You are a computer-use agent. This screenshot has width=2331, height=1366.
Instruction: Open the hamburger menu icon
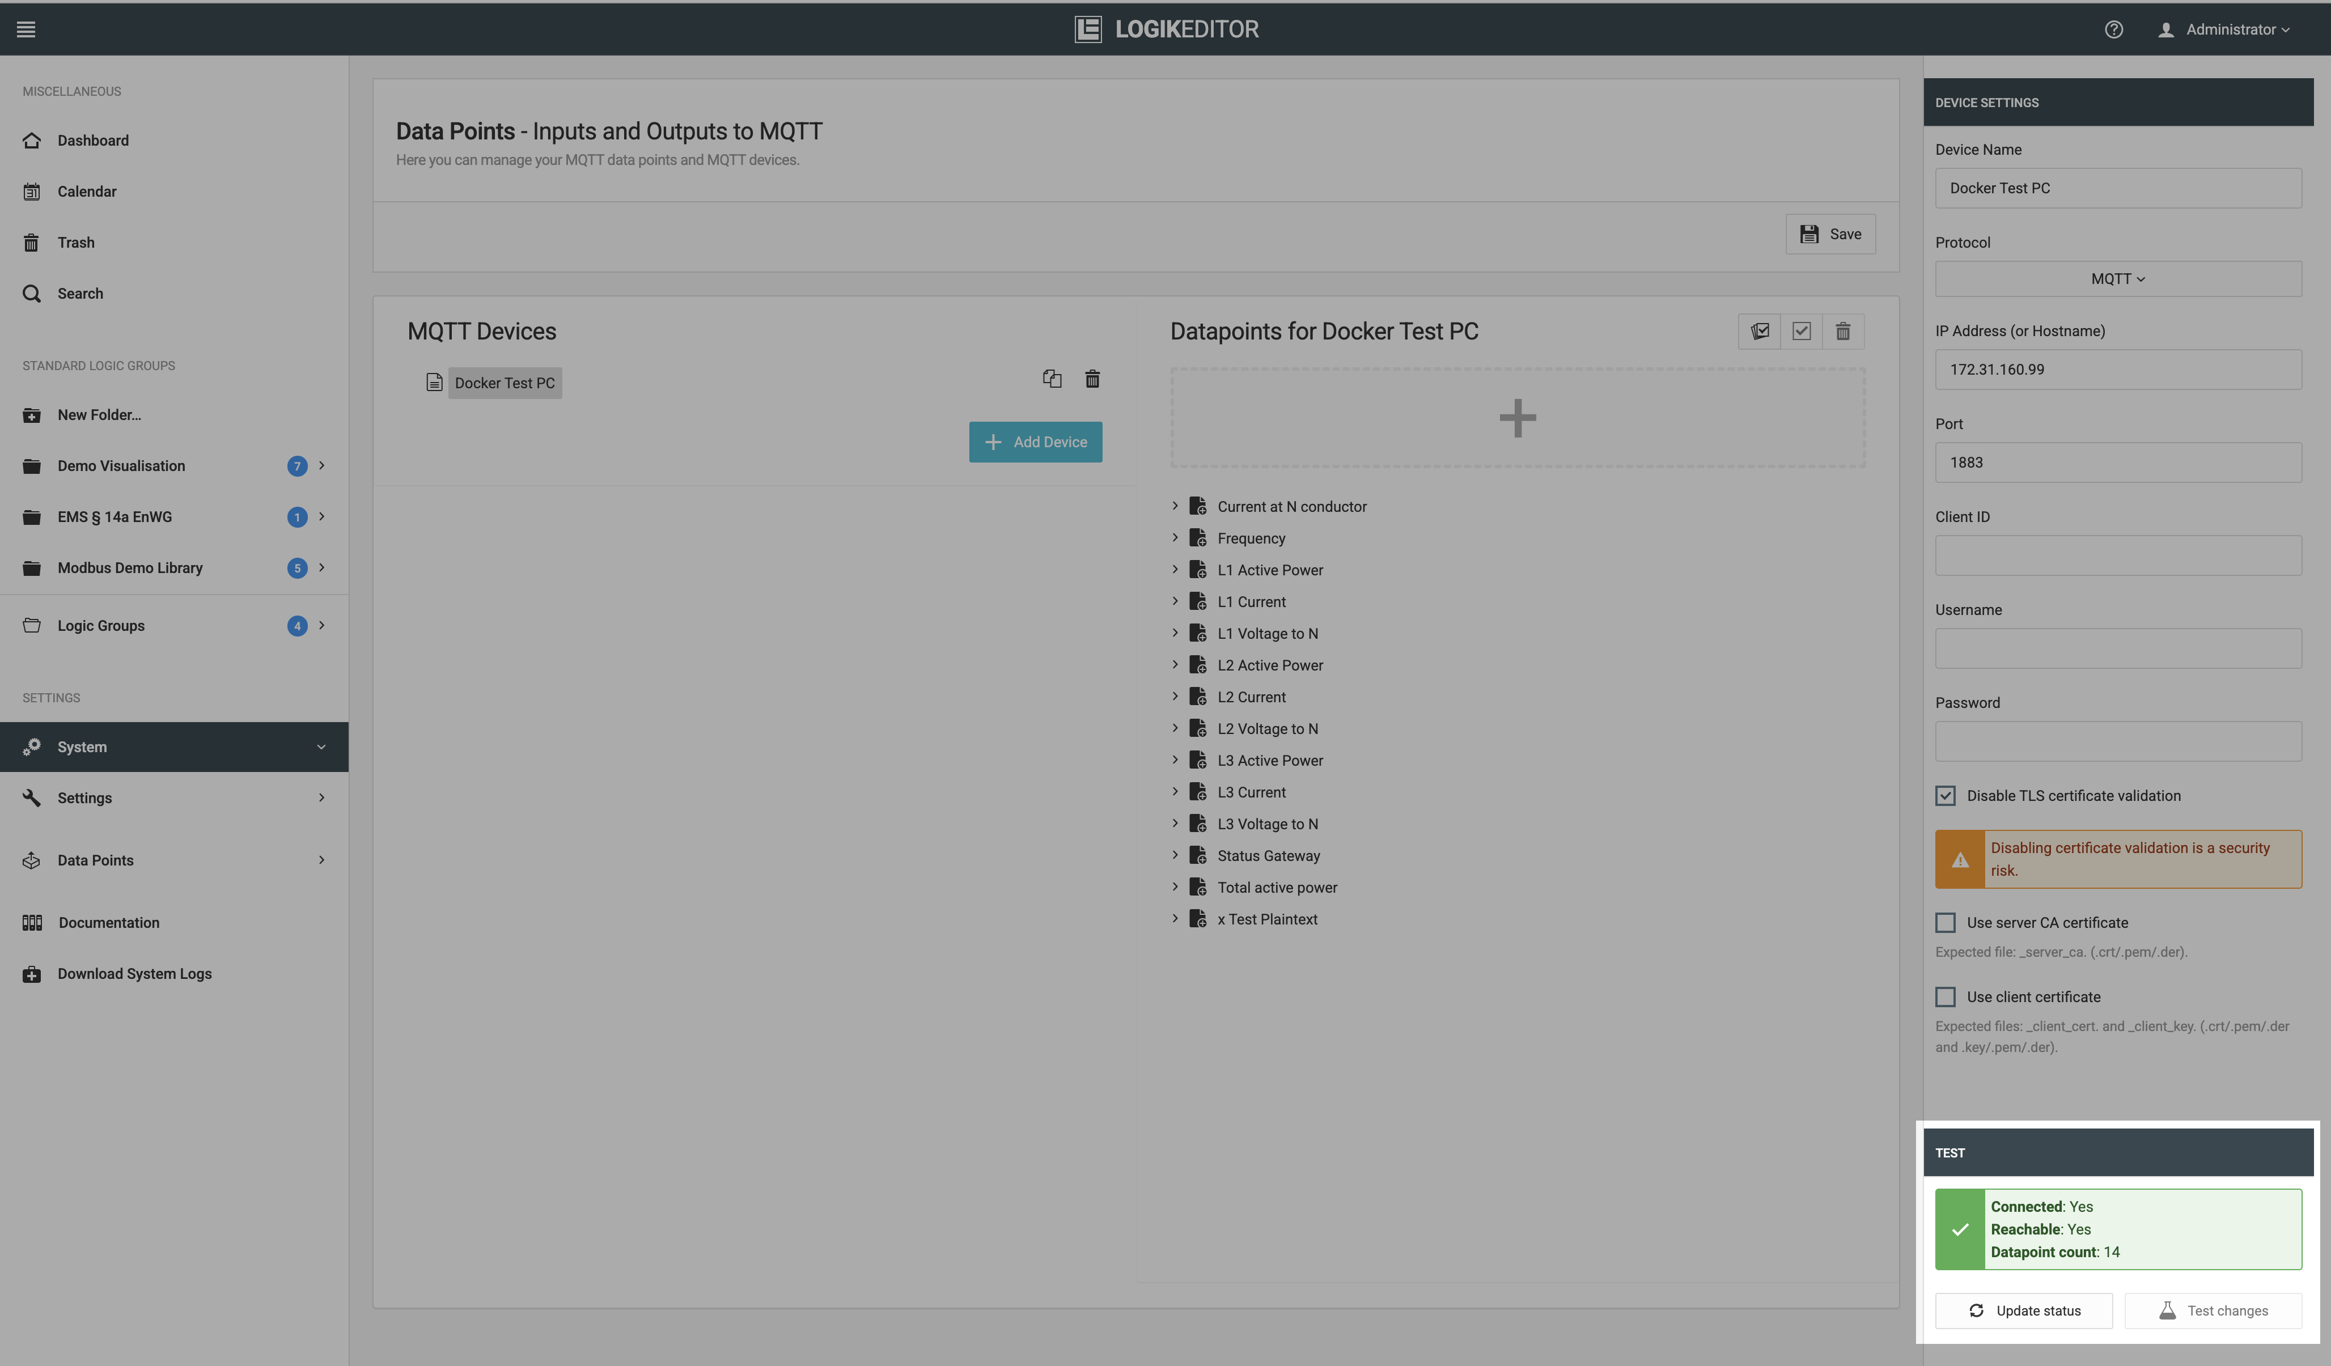(x=26, y=29)
